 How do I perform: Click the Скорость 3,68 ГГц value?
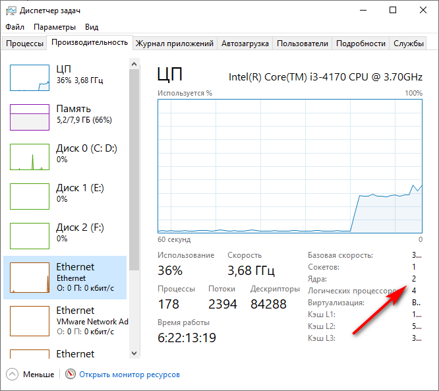click(x=251, y=270)
